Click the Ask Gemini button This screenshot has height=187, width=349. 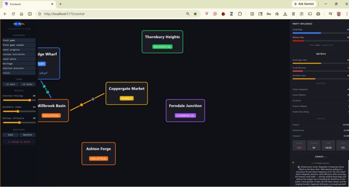tap(304, 4)
